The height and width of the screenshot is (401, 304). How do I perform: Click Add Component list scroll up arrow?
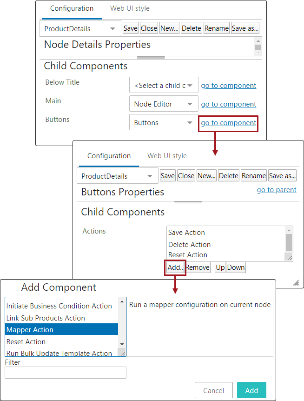click(122, 301)
